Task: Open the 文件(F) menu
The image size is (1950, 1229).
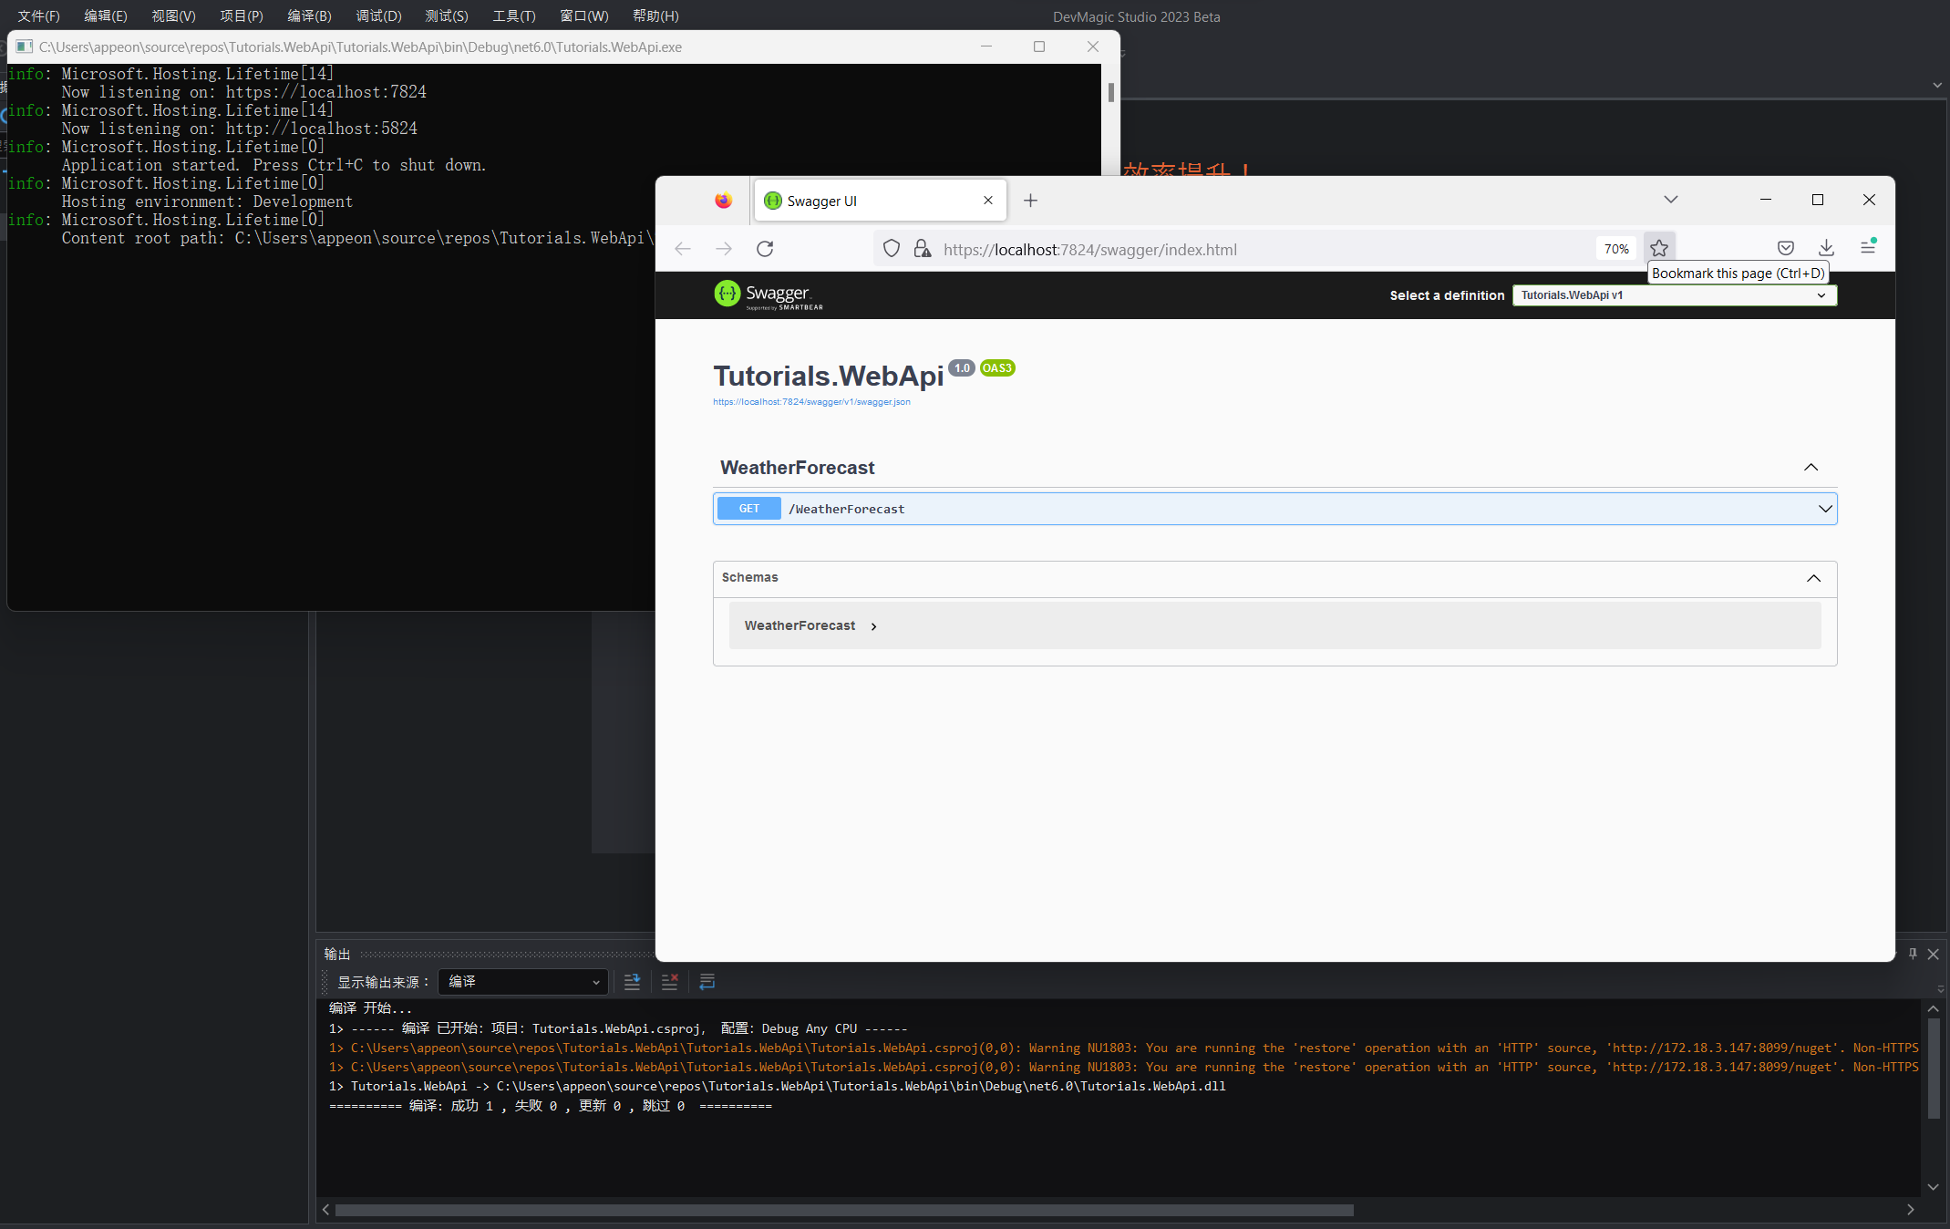Action: tap(38, 16)
